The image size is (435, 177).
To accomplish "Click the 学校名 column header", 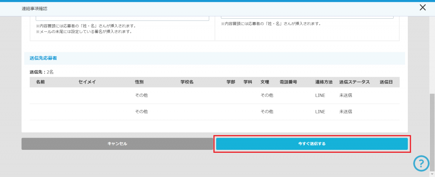I will point(187,82).
